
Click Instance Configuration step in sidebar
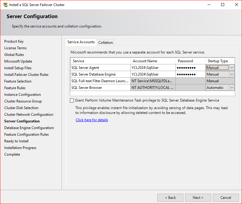(22, 95)
